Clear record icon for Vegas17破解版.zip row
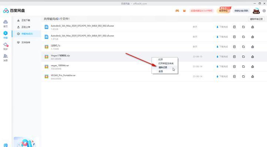This screenshot has height=147, width=267. 253,57
